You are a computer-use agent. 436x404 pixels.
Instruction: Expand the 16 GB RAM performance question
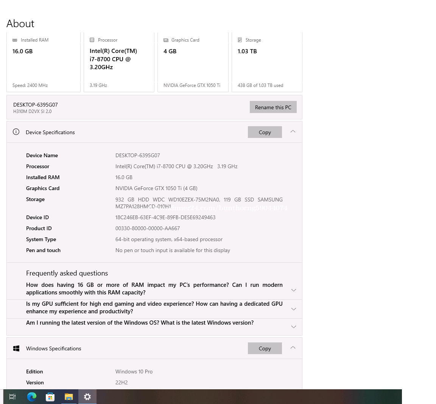(293, 290)
